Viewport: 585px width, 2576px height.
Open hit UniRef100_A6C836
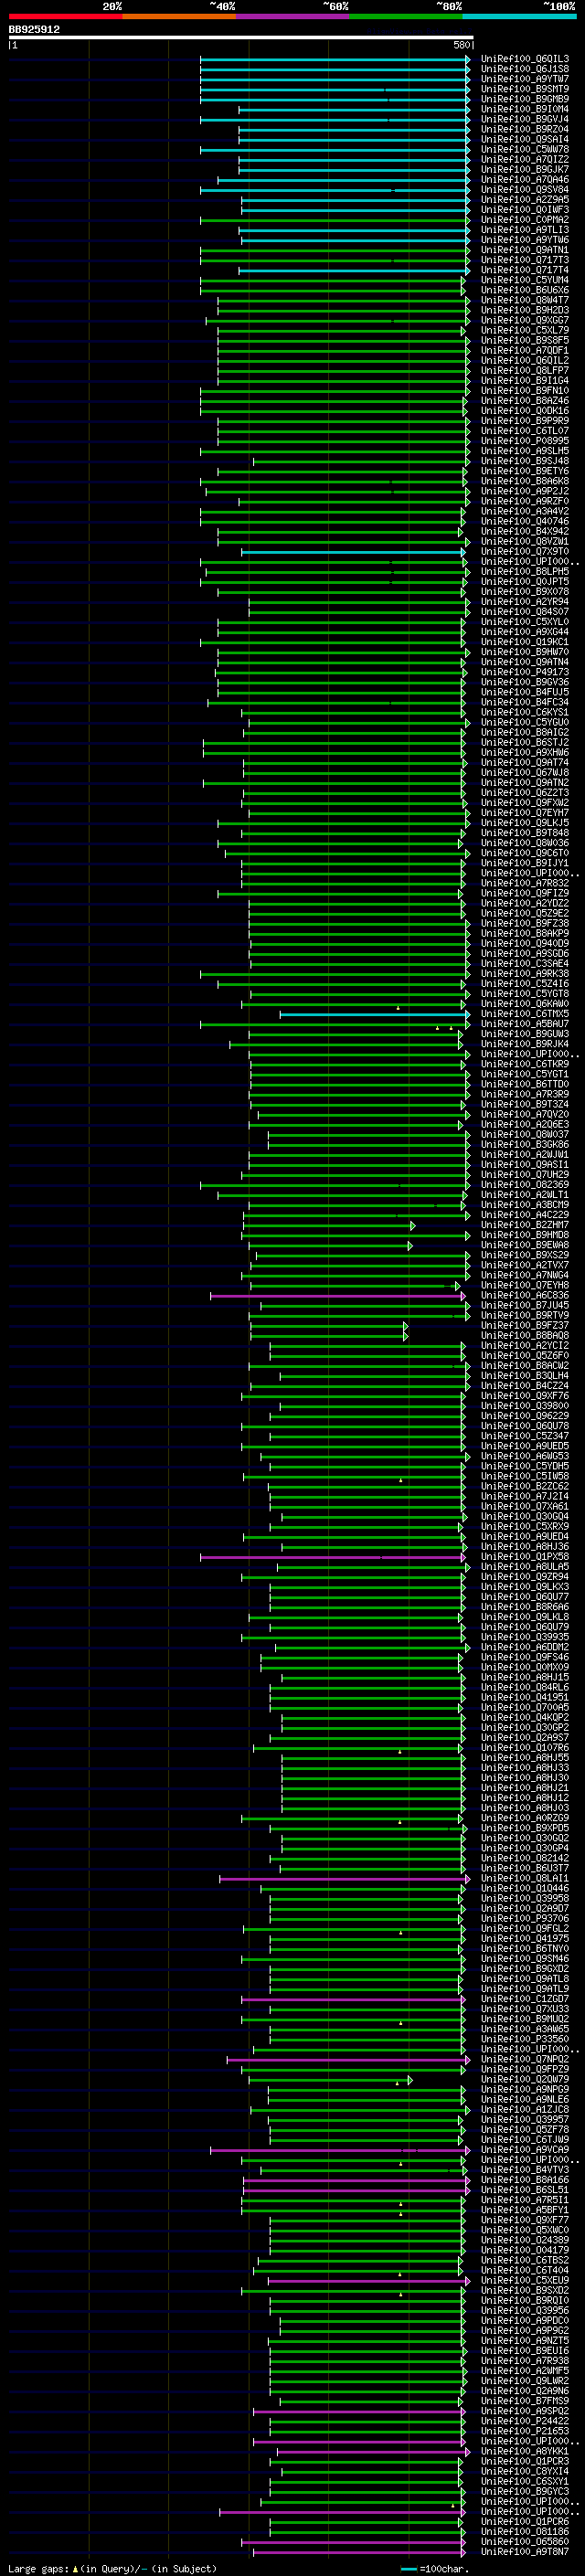pos(525,1297)
